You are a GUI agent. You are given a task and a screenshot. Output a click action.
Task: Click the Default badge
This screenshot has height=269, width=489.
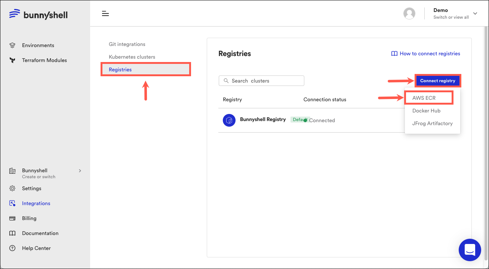coord(299,120)
